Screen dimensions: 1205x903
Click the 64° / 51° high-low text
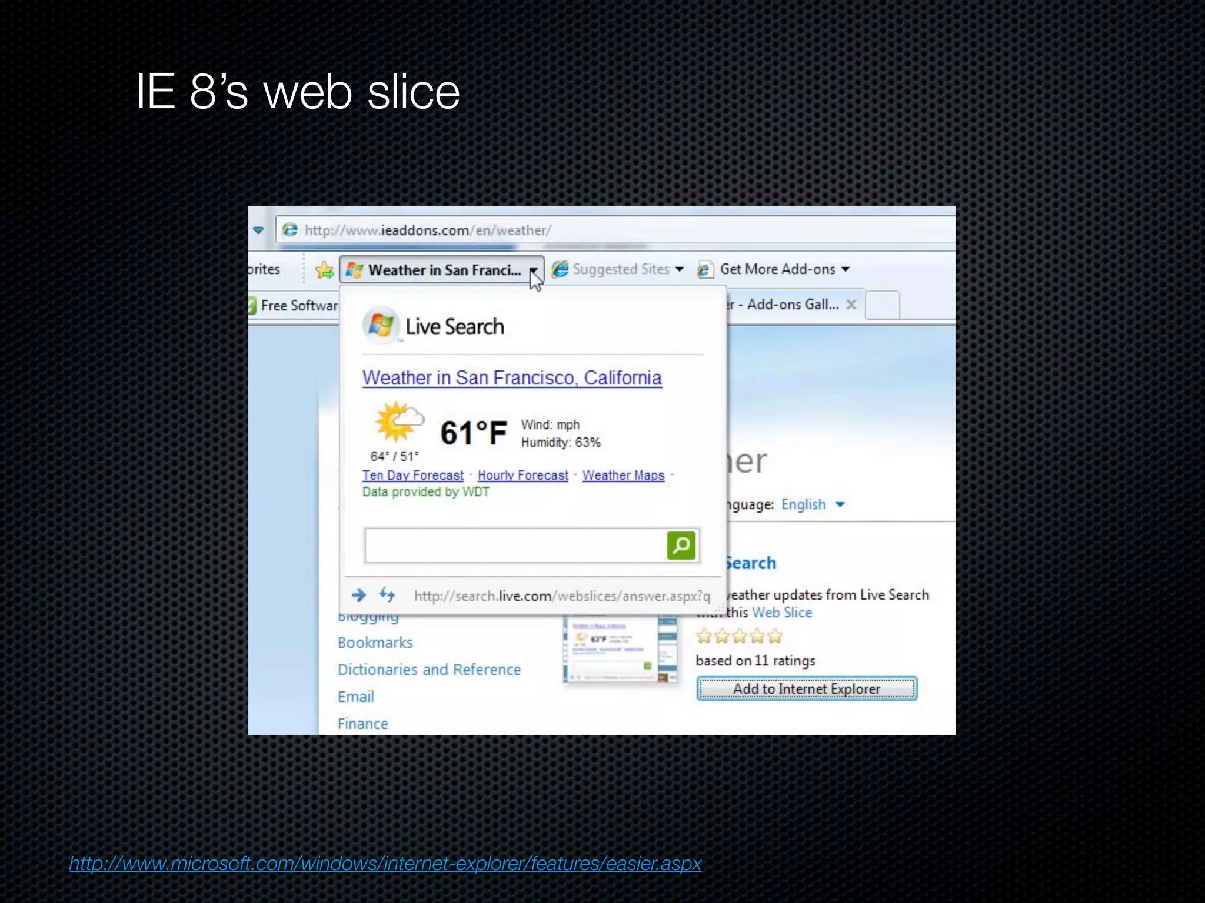click(394, 456)
